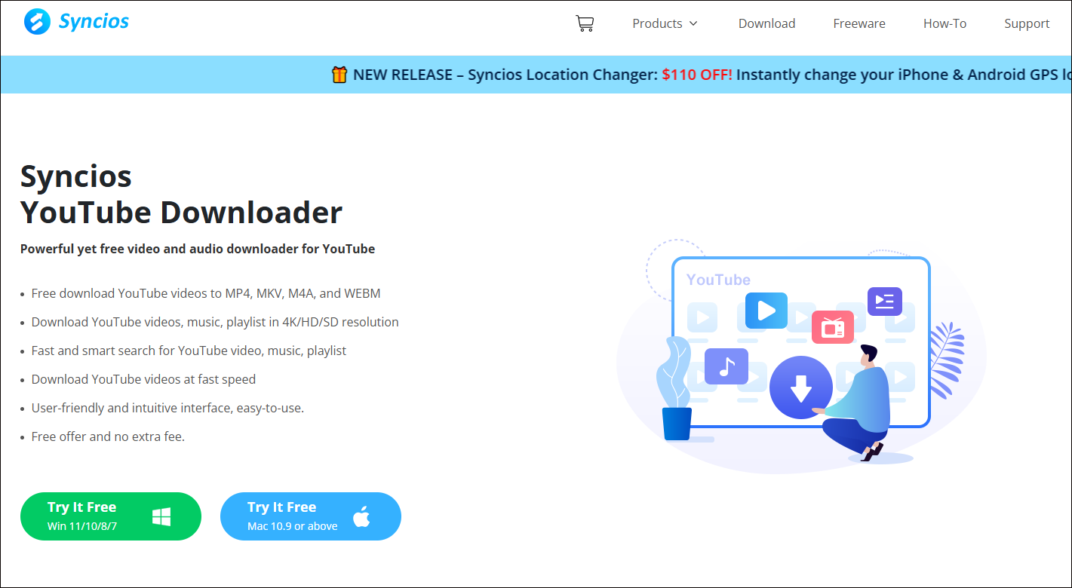Click the blue play icon in illustration
1072x588 pixels.
[766, 311]
